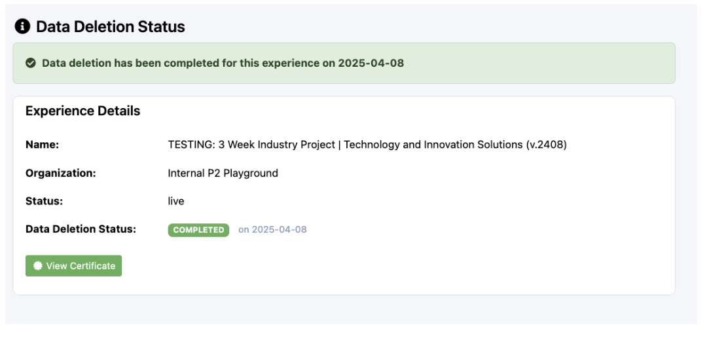The image size is (707, 342).
Task: Click the green COMPLETED status badge
Action: (x=198, y=230)
